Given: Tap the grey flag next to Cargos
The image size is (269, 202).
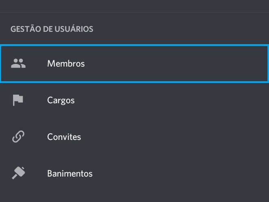Looking at the screenshot, I should click(18, 100).
